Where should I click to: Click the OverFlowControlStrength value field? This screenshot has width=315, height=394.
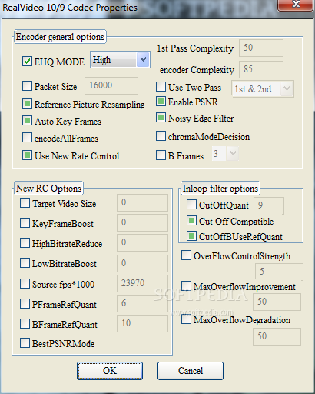[x=279, y=272]
